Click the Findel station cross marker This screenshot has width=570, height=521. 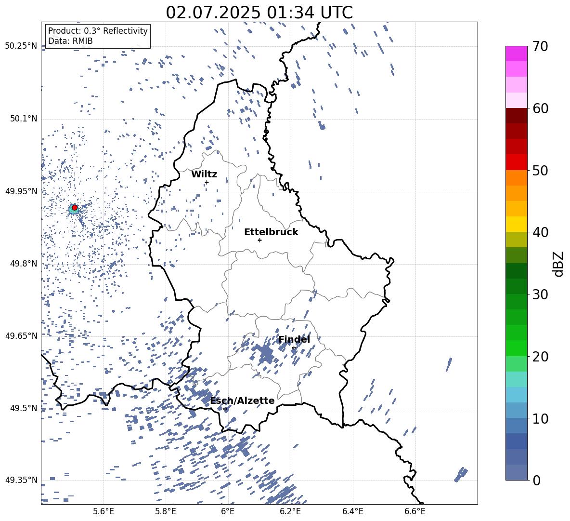294,348
